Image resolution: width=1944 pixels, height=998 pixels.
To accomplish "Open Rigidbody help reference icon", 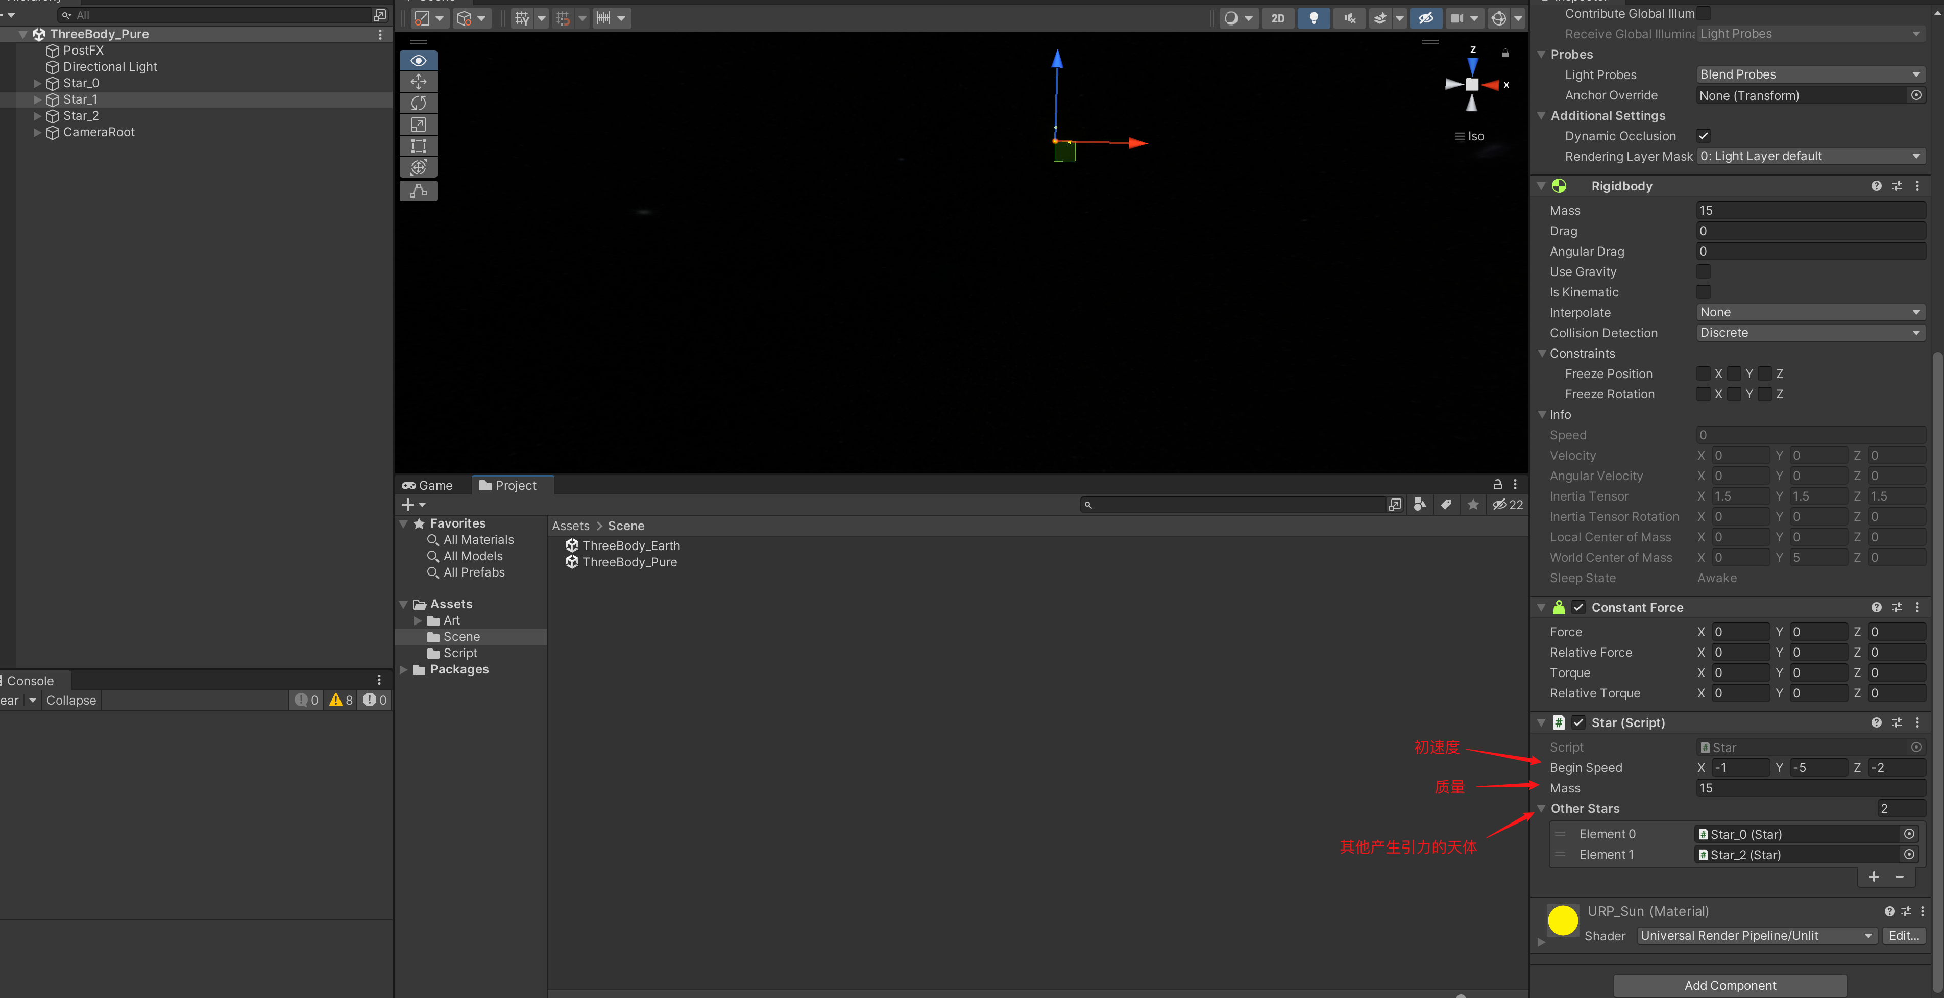I will click(x=1876, y=186).
